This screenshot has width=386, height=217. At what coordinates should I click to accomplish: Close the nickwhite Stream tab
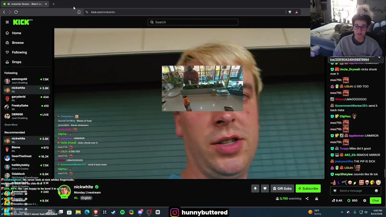(46, 4)
